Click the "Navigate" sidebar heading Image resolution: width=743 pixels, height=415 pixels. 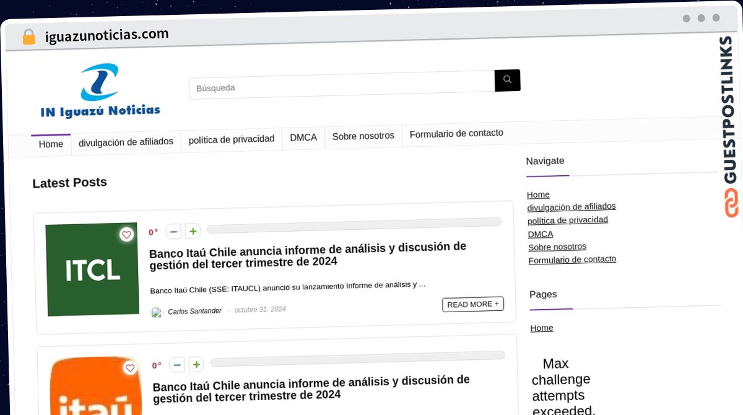point(545,161)
